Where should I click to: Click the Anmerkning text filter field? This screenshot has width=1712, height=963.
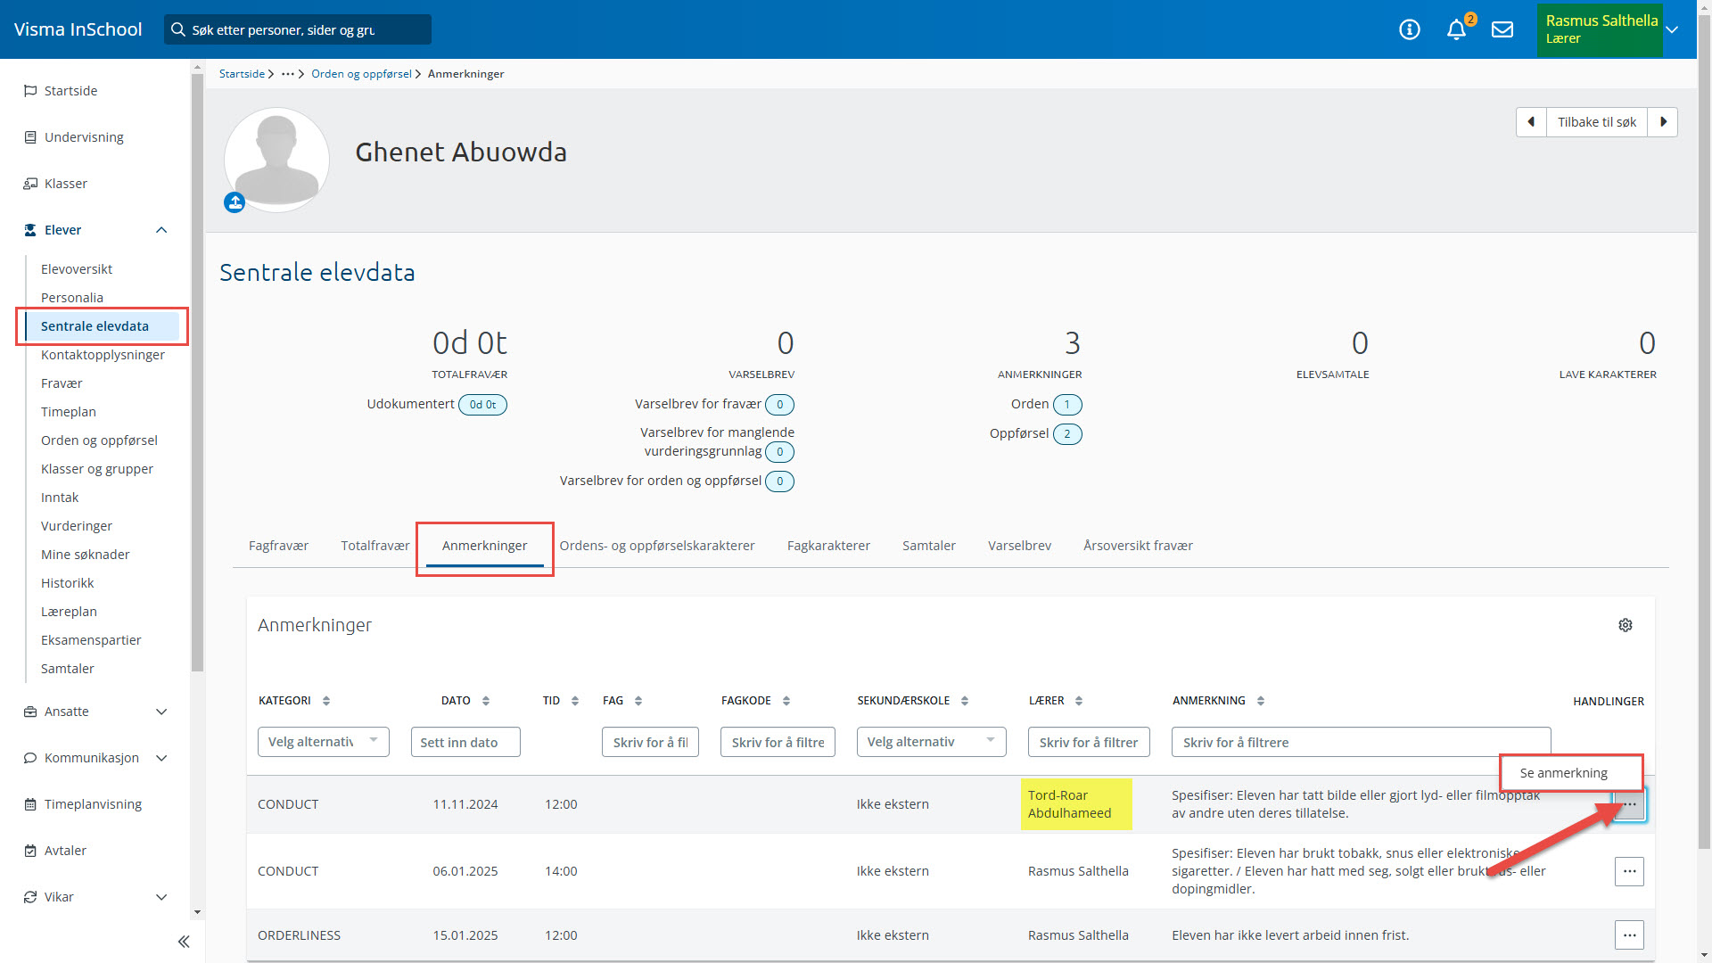[1361, 742]
